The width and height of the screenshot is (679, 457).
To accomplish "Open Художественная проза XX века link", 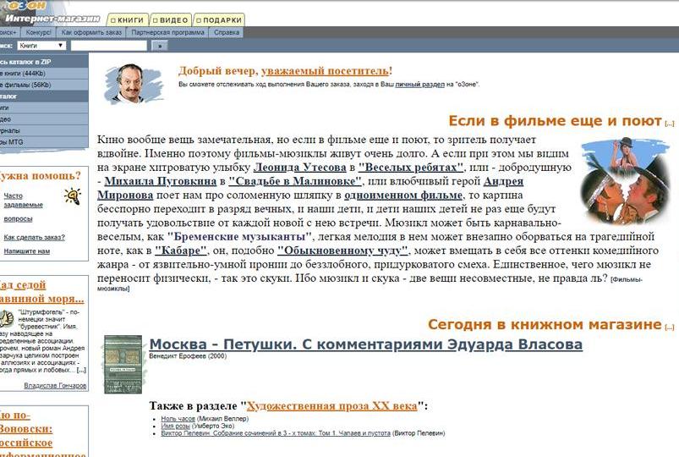I will click(331, 406).
